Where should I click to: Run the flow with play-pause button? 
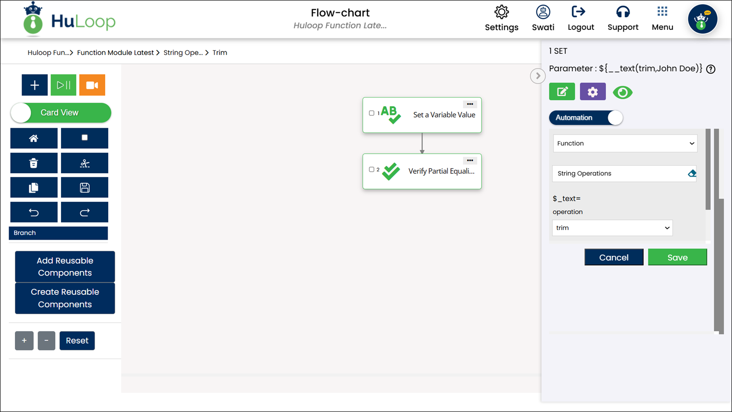click(x=63, y=85)
